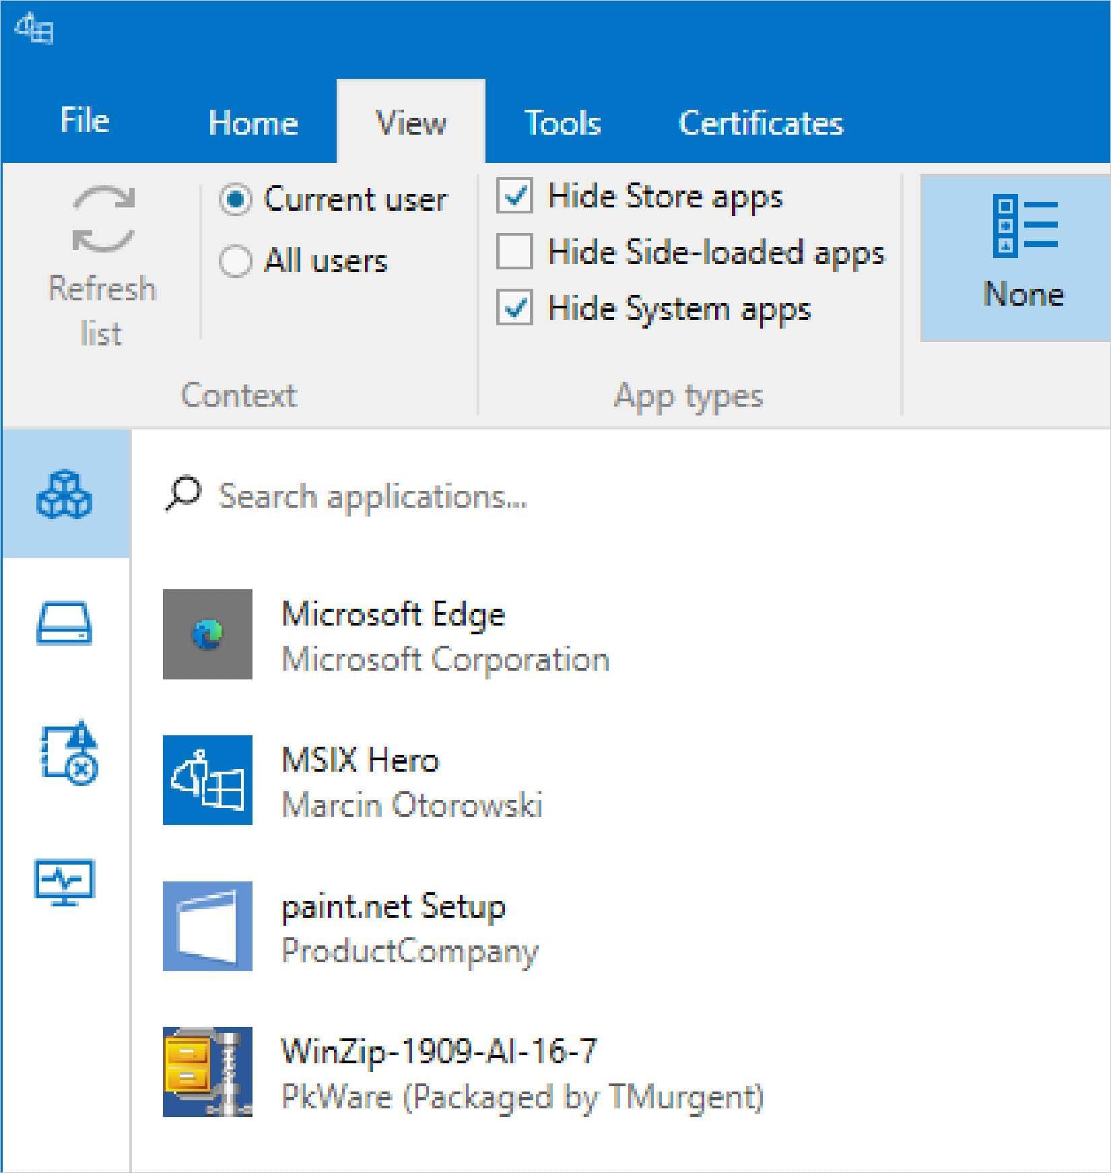Screen dimensions: 1111x1173
Task: Click the Microsoft Edge app icon
Action: [x=207, y=634]
